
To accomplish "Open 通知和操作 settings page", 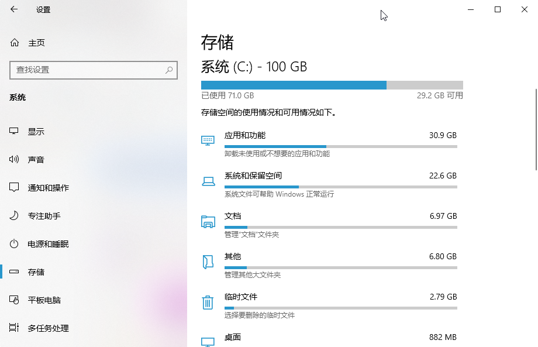I will [x=94, y=188].
